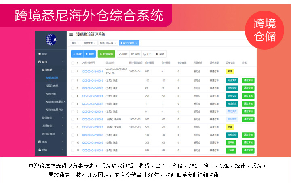Open order link QC202004240004
The height and width of the screenshot is (183, 291).
tap(93, 72)
